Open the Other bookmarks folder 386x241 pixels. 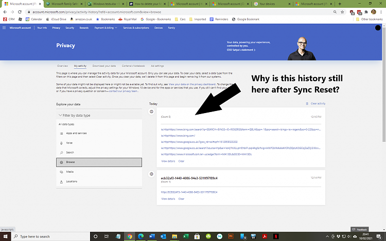pyautogui.click(x=369, y=19)
